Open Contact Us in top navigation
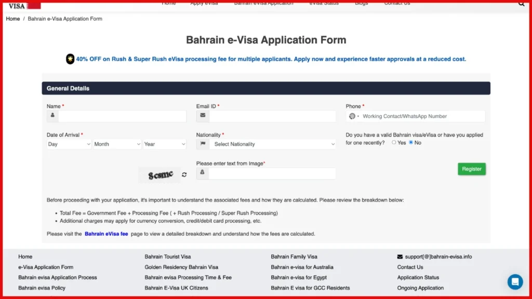The width and height of the screenshot is (532, 299). pyautogui.click(x=397, y=3)
